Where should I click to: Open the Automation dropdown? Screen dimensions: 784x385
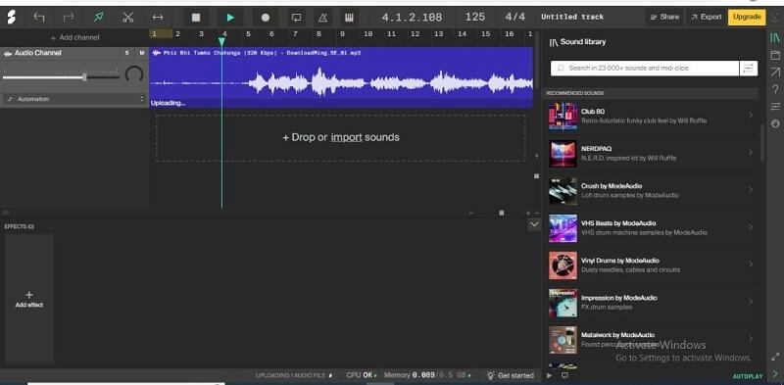(75, 99)
